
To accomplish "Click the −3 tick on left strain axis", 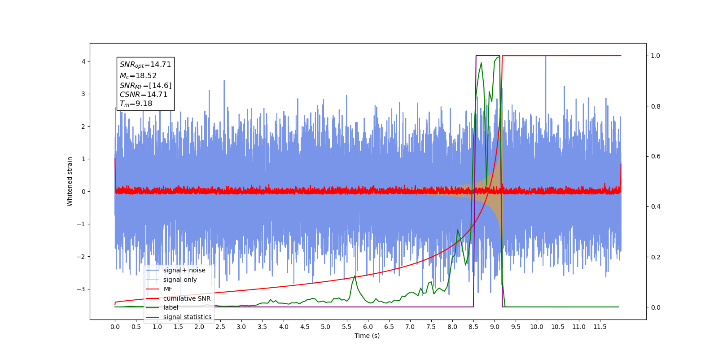I will coord(81,289).
